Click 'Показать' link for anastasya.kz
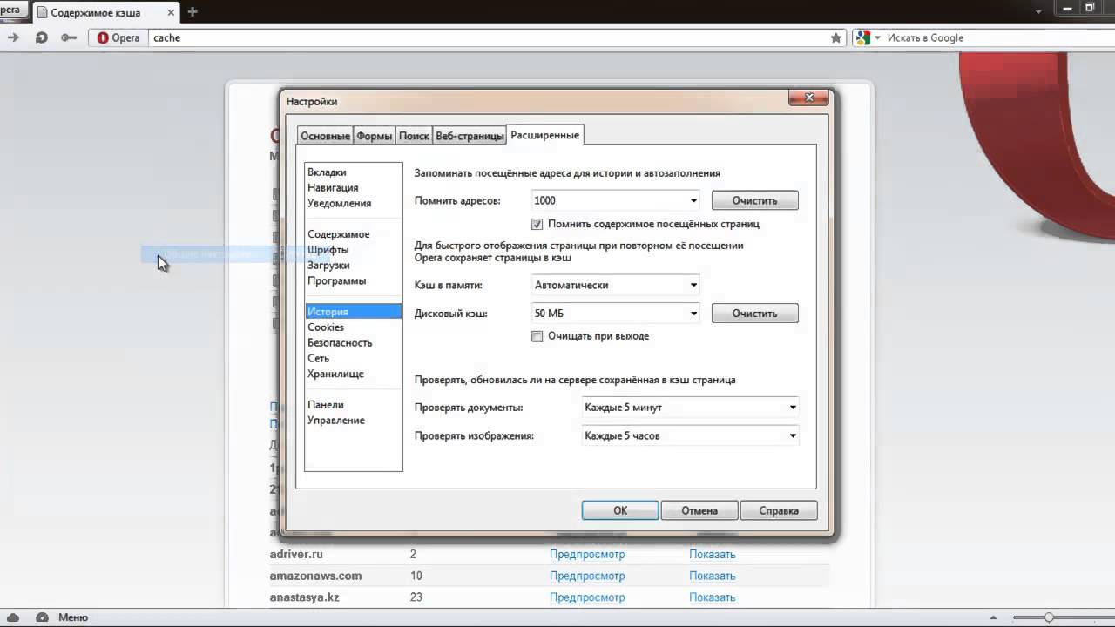The height and width of the screenshot is (627, 1115). tap(713, 597)
